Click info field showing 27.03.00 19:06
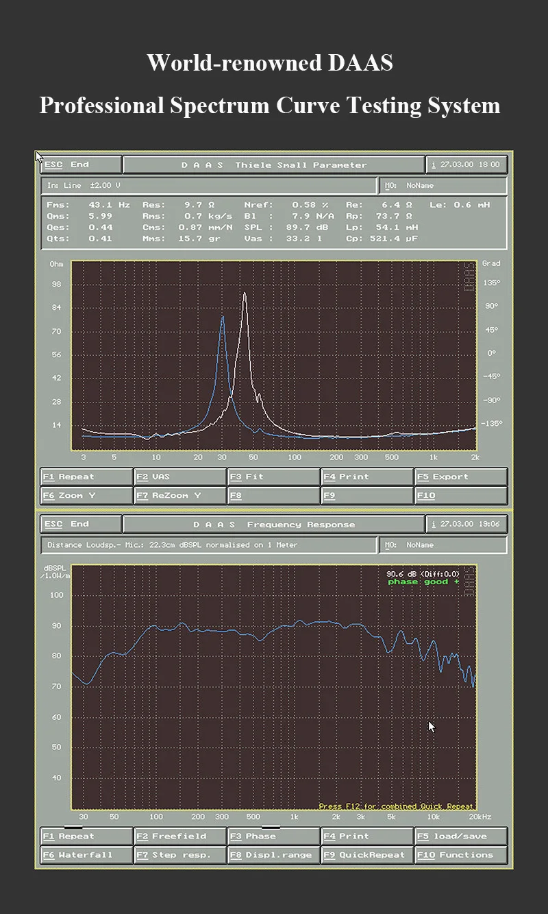 tap(466, 525)
